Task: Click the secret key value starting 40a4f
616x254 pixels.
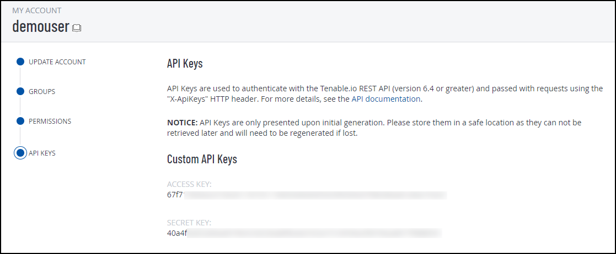Action: pyautogui.click(x=303, y=233)
